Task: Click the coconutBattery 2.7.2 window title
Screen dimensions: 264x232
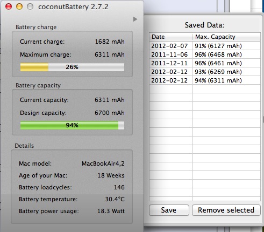Action: 73,7
